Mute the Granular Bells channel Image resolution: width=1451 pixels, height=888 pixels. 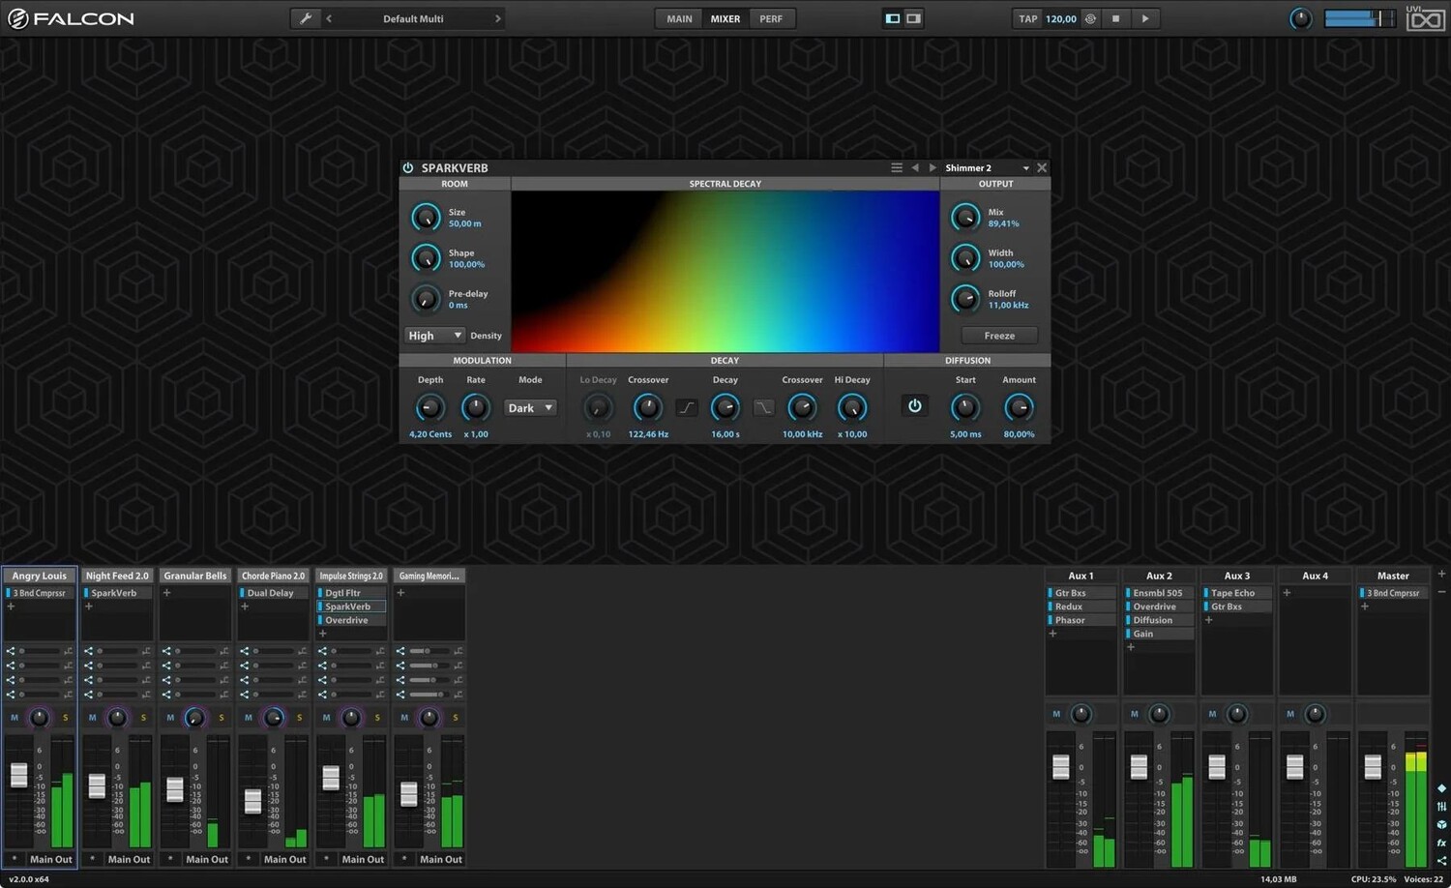click(170, 717)
